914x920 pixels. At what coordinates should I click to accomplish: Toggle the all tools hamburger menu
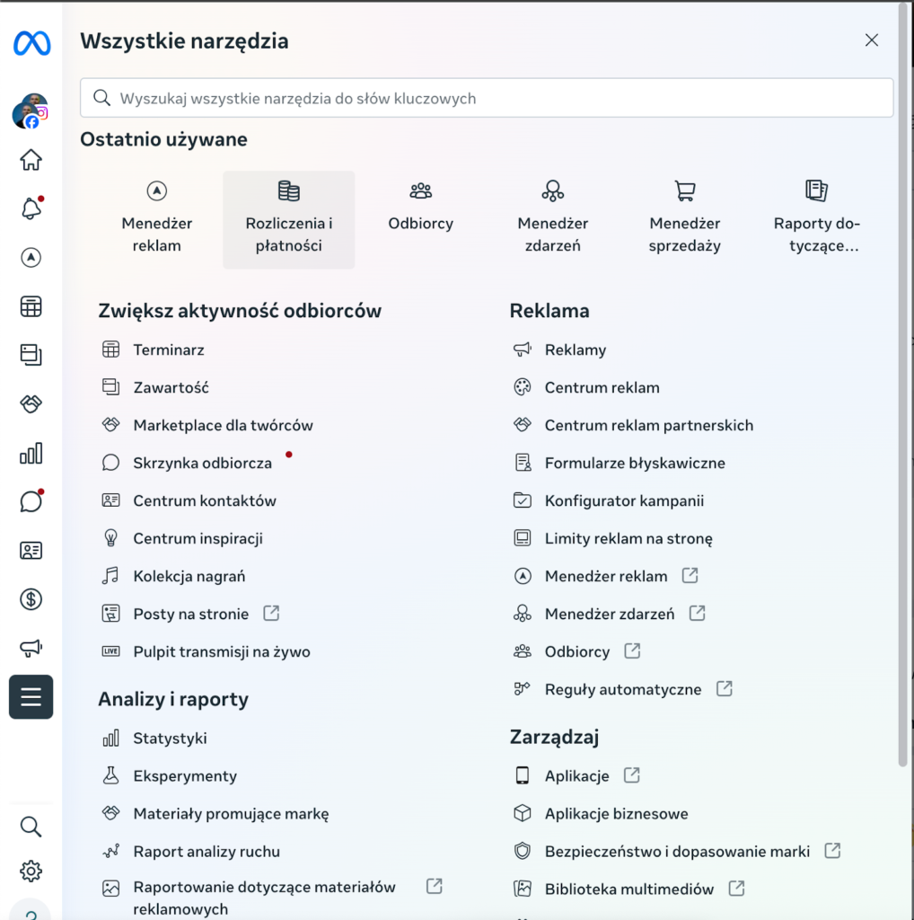[31, 697]
